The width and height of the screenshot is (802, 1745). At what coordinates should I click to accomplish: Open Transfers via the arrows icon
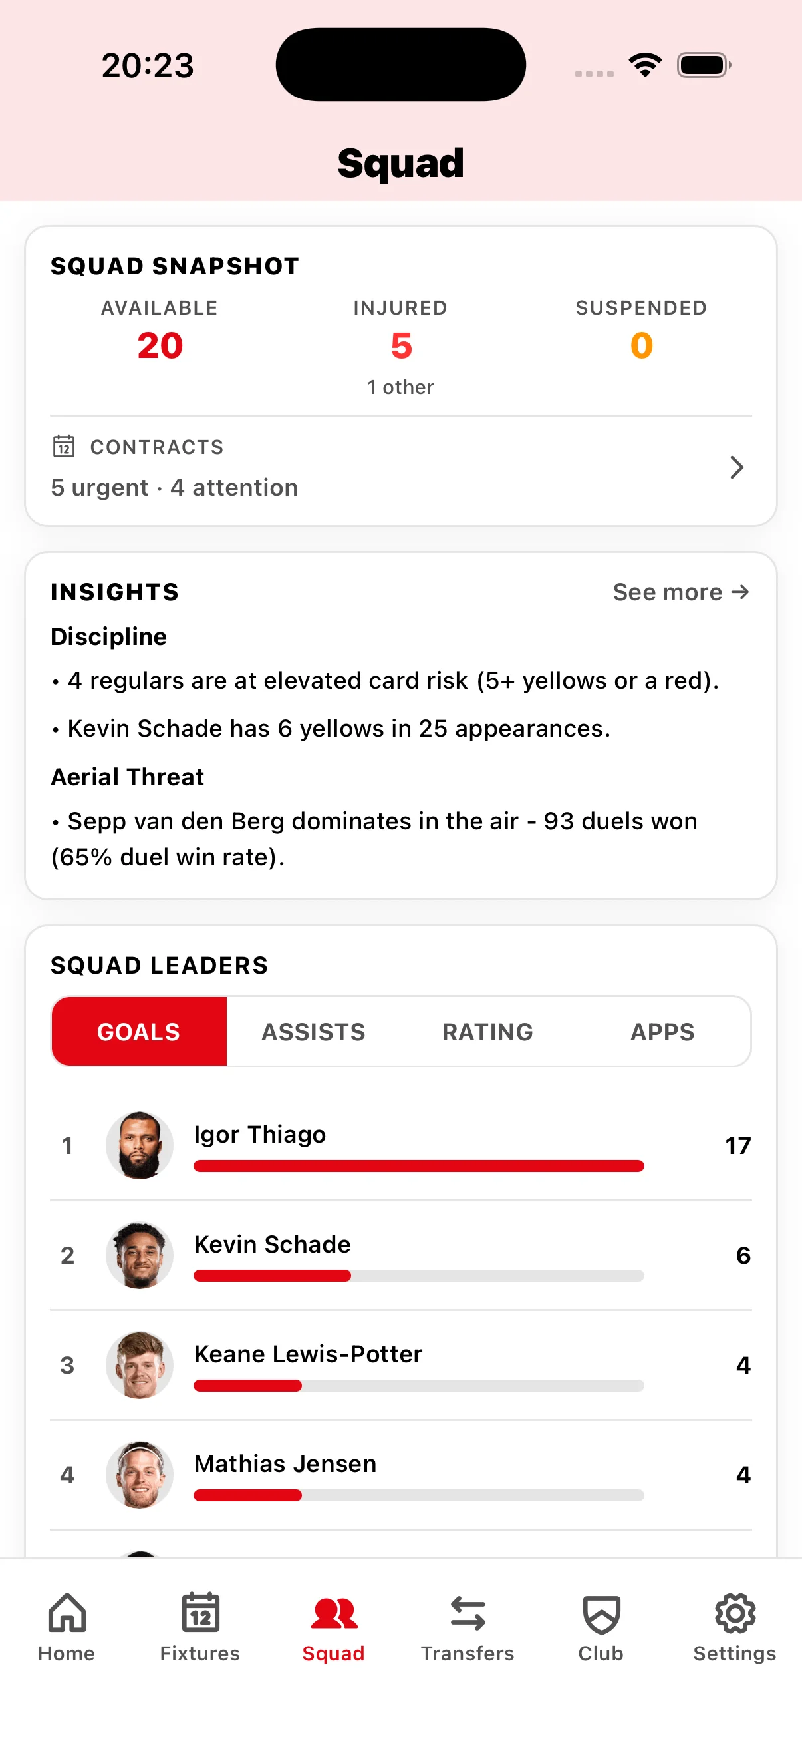[468, 1612]
